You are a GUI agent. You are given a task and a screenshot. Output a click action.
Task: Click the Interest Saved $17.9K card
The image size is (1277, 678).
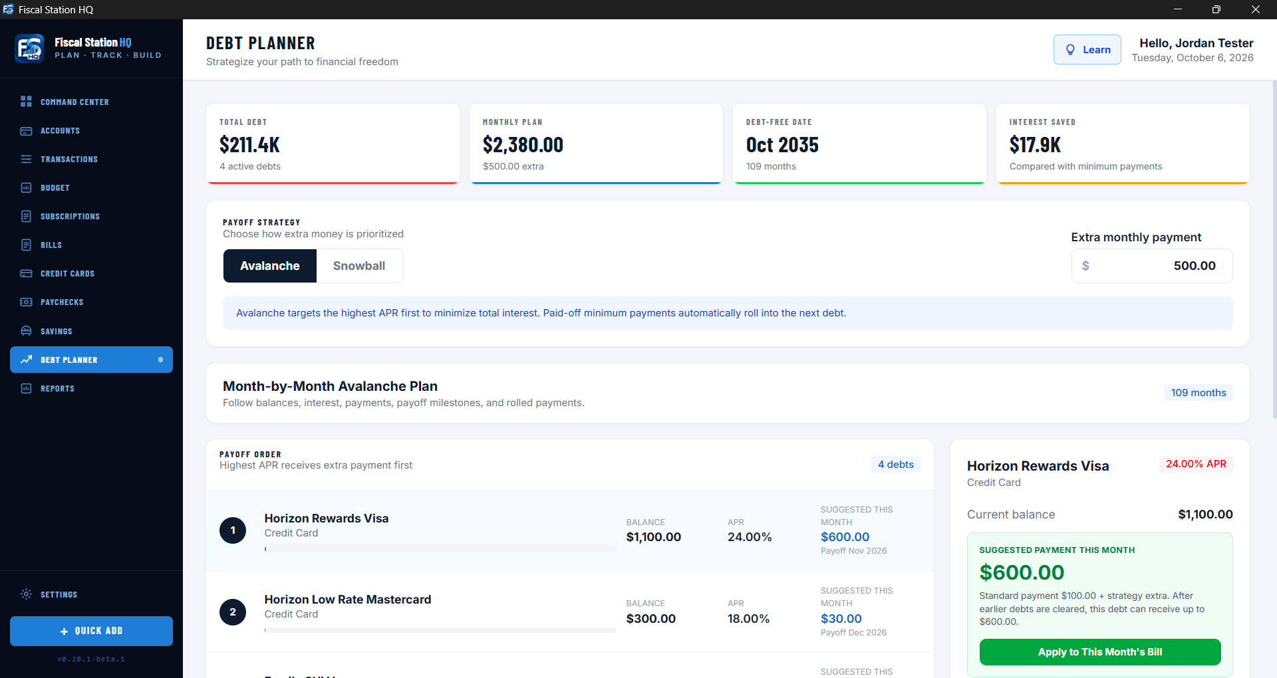click(x=1123, y=144)
